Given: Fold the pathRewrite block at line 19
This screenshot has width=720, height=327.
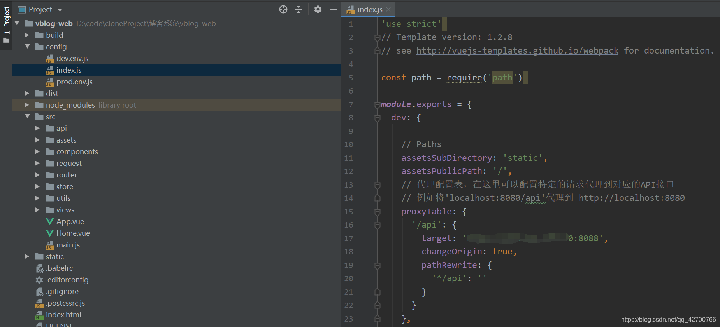Looking at the screenshot, I should (x=377, y=265).
